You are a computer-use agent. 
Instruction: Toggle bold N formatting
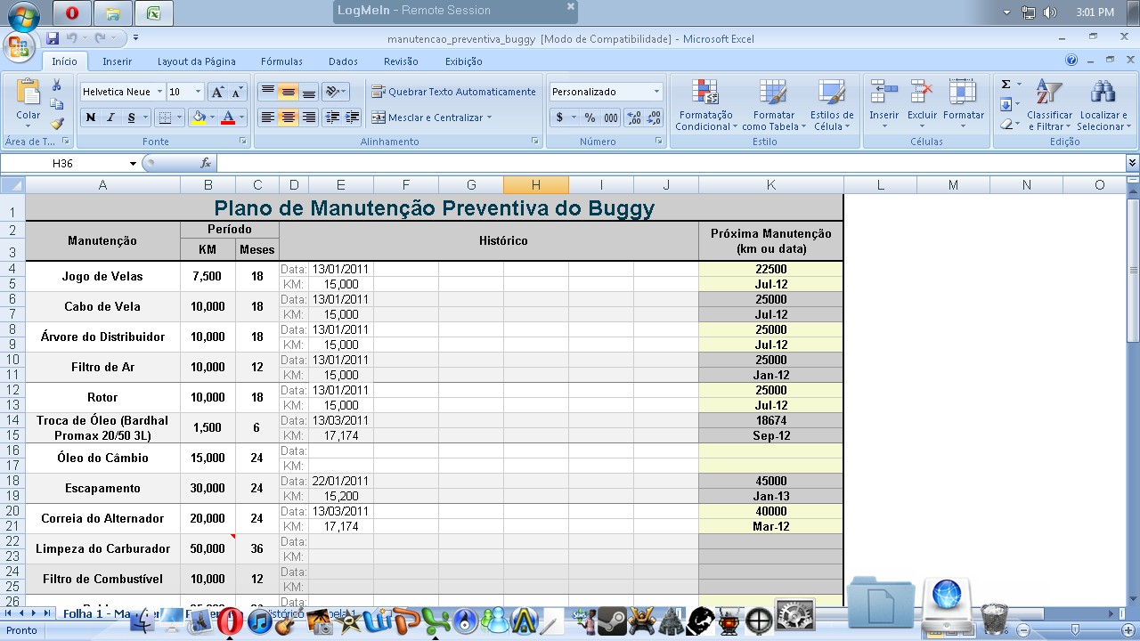(91, 118)
